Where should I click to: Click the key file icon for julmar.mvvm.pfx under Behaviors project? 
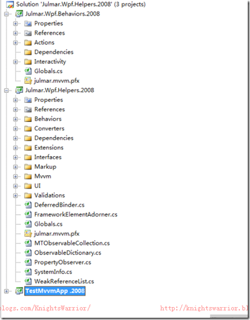click(28, 81)
